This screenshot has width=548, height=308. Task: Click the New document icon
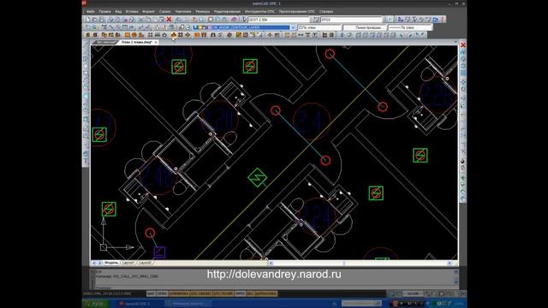click(88, 20)
